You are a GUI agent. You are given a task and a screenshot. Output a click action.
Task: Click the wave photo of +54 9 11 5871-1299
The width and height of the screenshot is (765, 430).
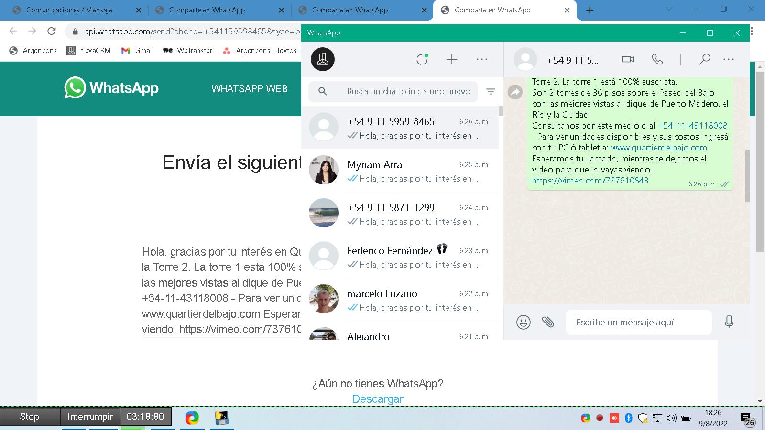324,213
